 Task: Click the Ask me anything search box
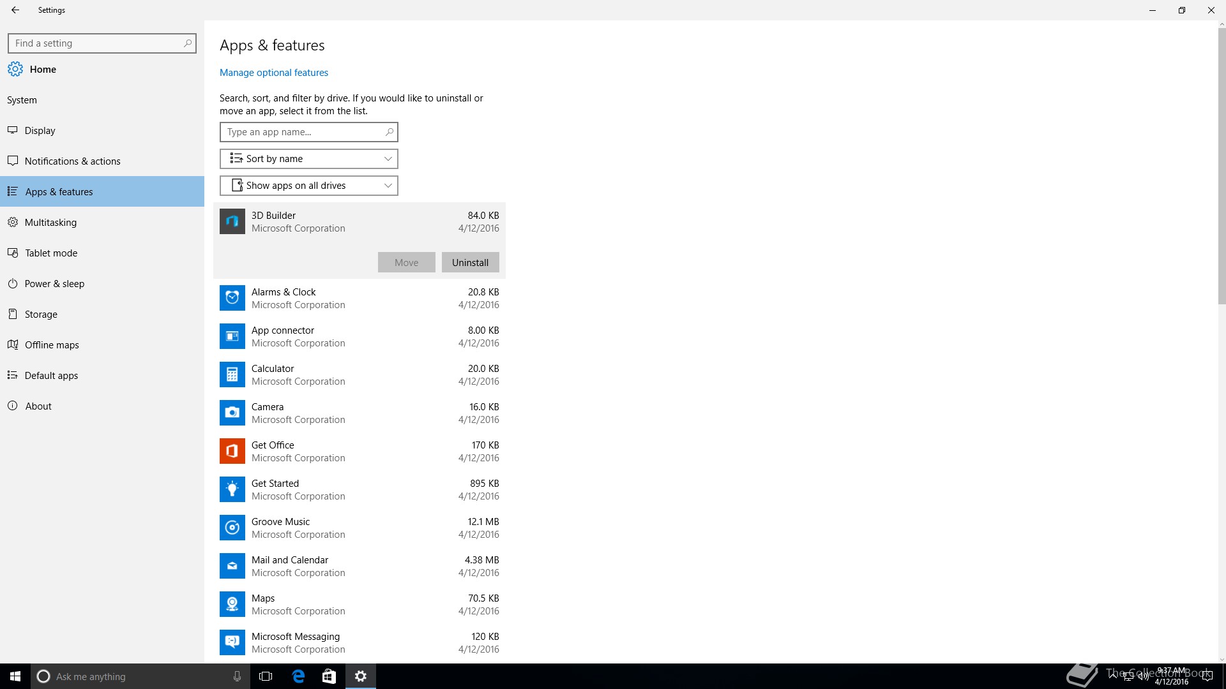click(x=140, y=676)
